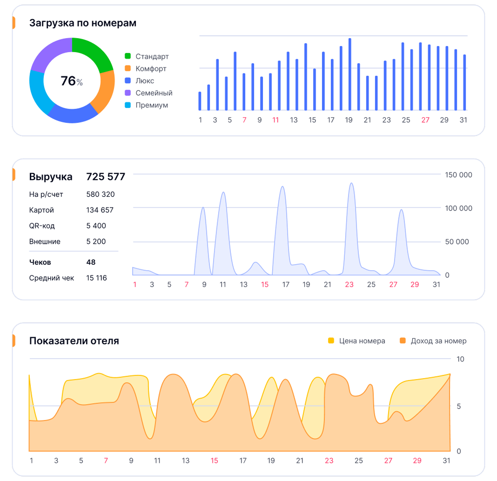The image size is (497, 481).
Task: Click the orange marker beside Выручка heading
Action: 14,175
